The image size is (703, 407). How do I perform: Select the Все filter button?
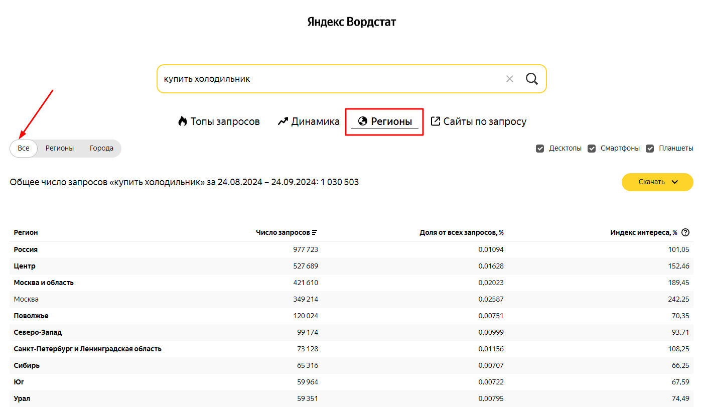click(x=24, y=149)
